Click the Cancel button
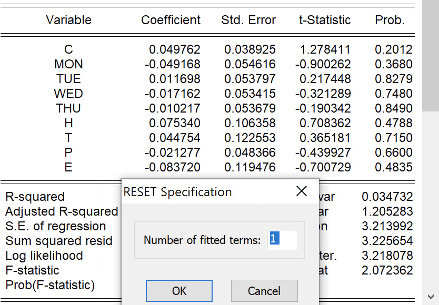The image size is (439, 305). click(264, 290)
